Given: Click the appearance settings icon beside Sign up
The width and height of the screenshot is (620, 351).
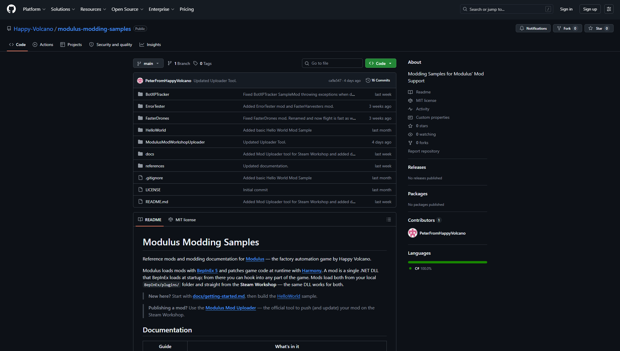Looking at the screenshot, I should click(609, 9).
